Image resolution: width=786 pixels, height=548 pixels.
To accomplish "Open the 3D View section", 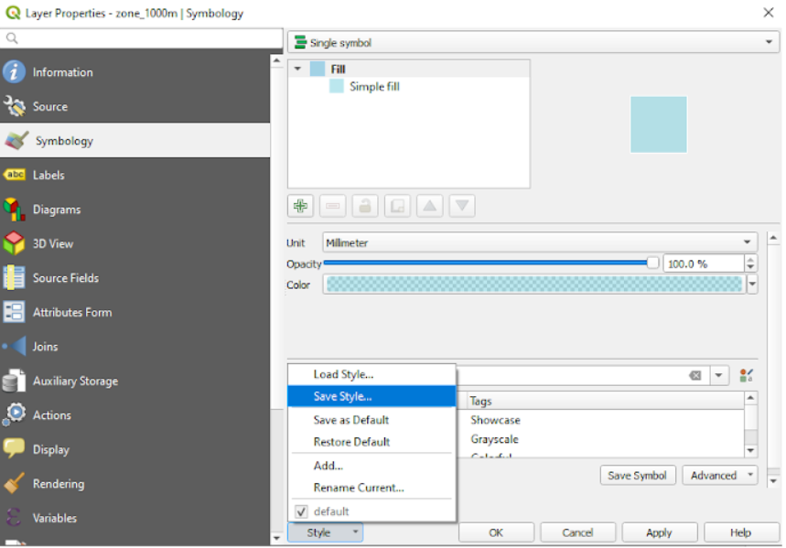I will [52, 243].
